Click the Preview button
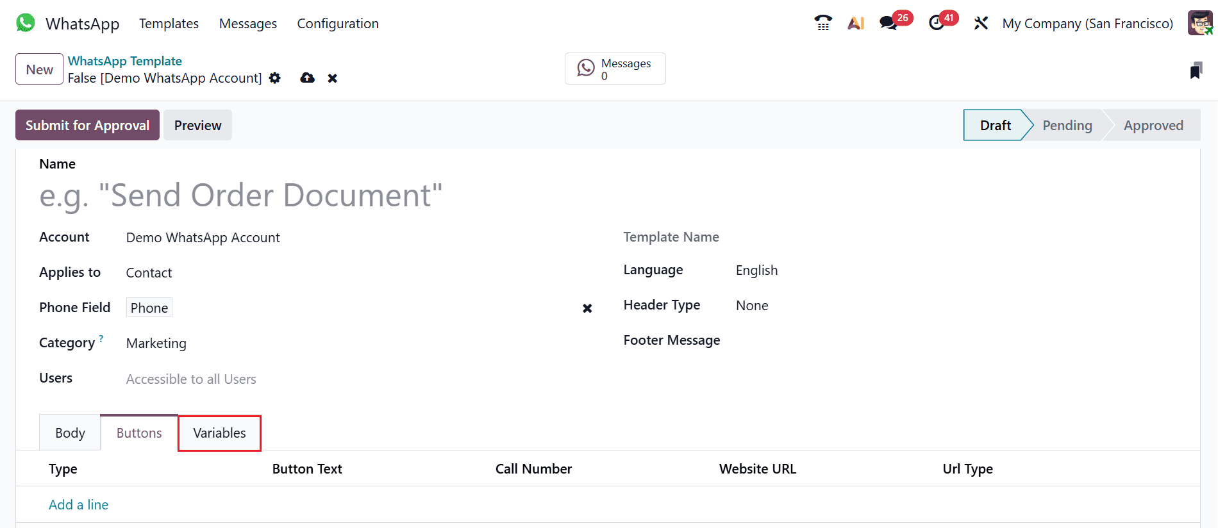This screenshot has width=1218, height=528. pyautogui.click(x=197, y=125)
